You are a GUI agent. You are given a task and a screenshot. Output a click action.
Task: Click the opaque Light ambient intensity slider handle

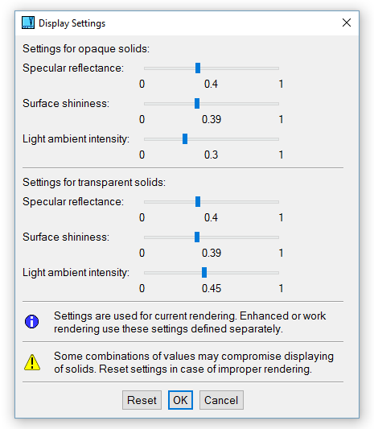coord(185,138)
